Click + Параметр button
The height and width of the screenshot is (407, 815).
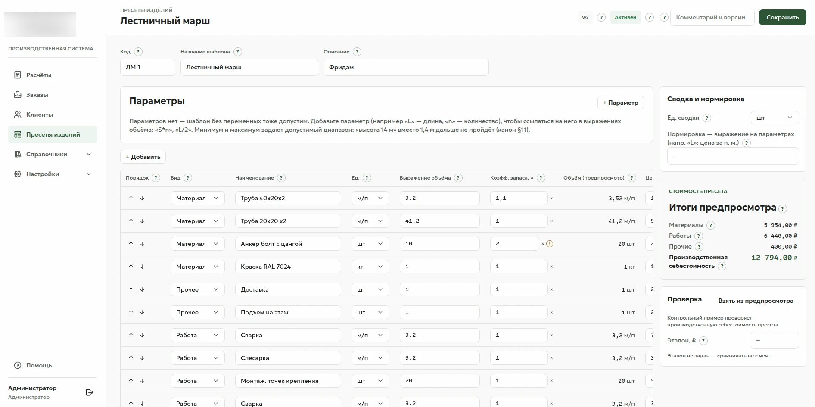click(620, 103)
